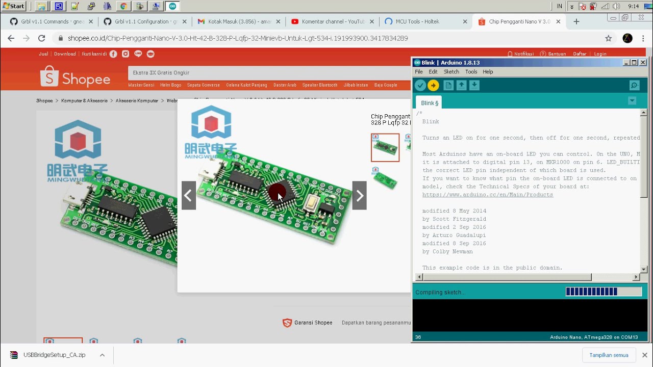
Task: Click the Arduino editor horizontal scrollbar
Action: click(x=507, y=277)
